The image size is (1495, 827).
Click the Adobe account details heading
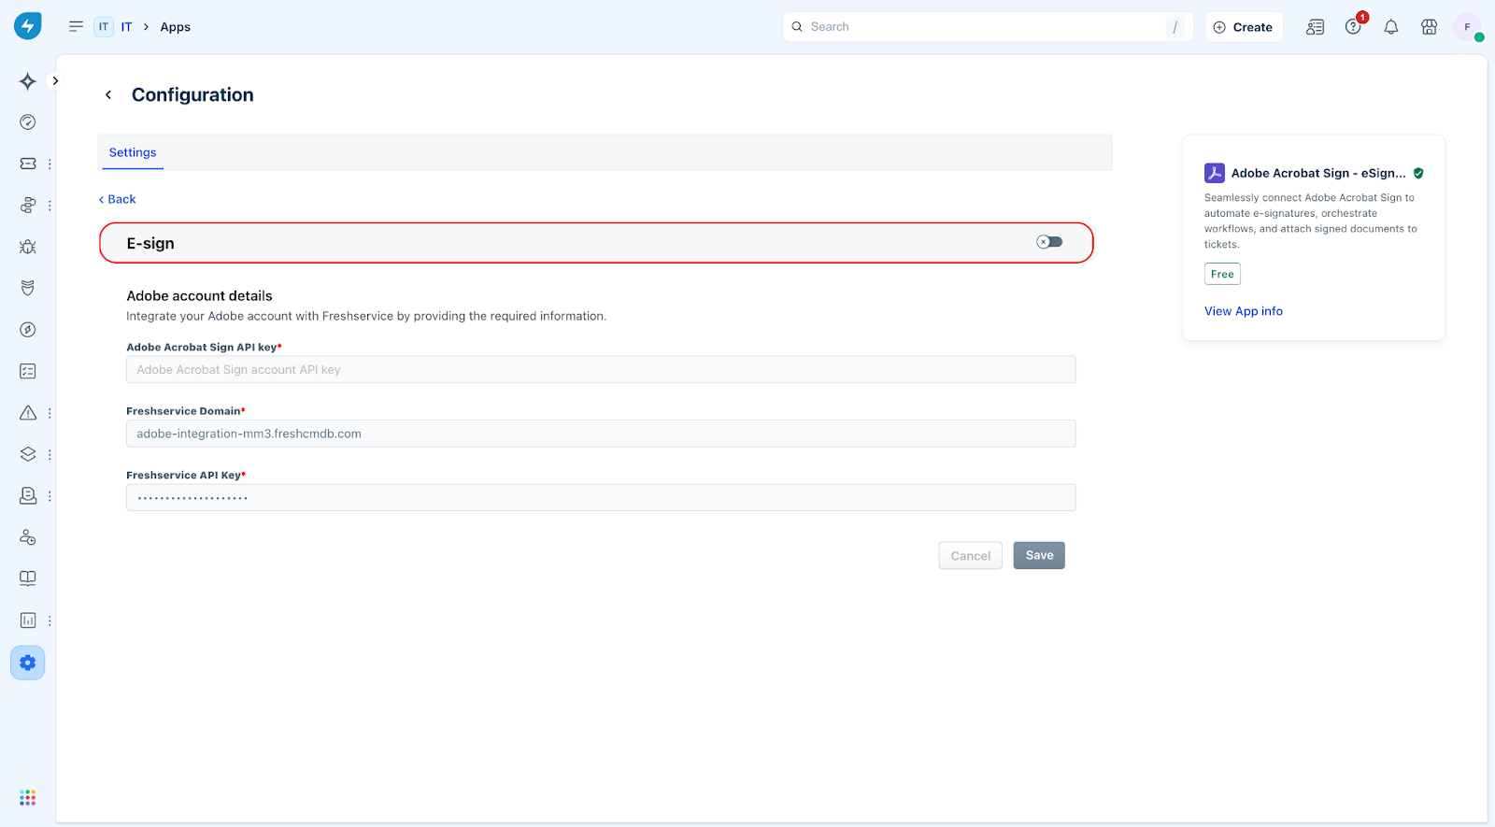point(199,296)
